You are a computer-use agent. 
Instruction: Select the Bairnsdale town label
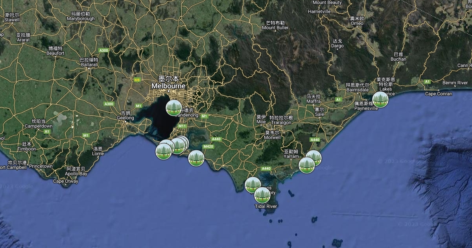(357, 90)
